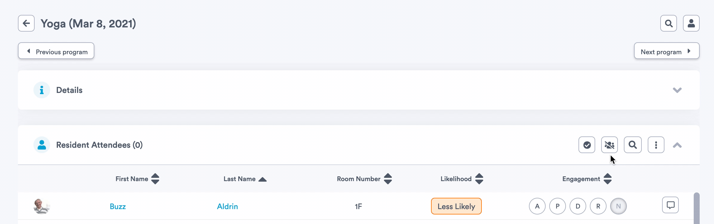Image resolution: width=714 pixels, height=224 pixels.
Task: Open the user profile icon
Action: click(691, 23)
